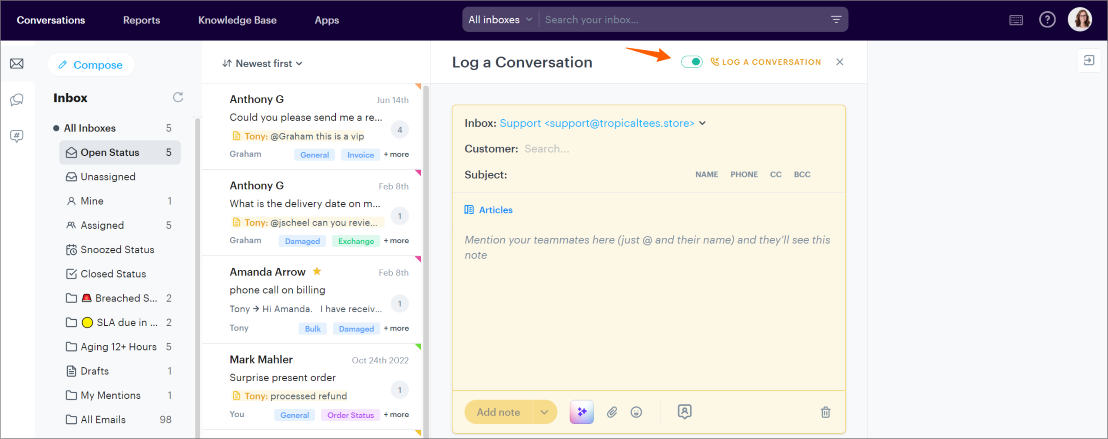Screen dimensions: 1108x439
Task: Click the AI assist sparkle icon
Action: pos(581,412)
